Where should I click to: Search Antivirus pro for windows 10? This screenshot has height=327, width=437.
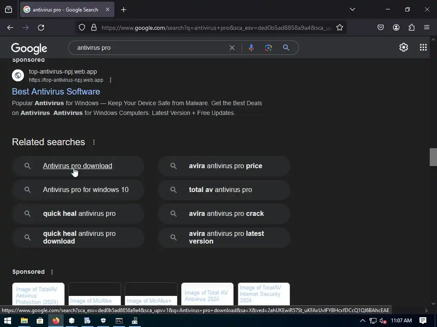tap(78, 190)
